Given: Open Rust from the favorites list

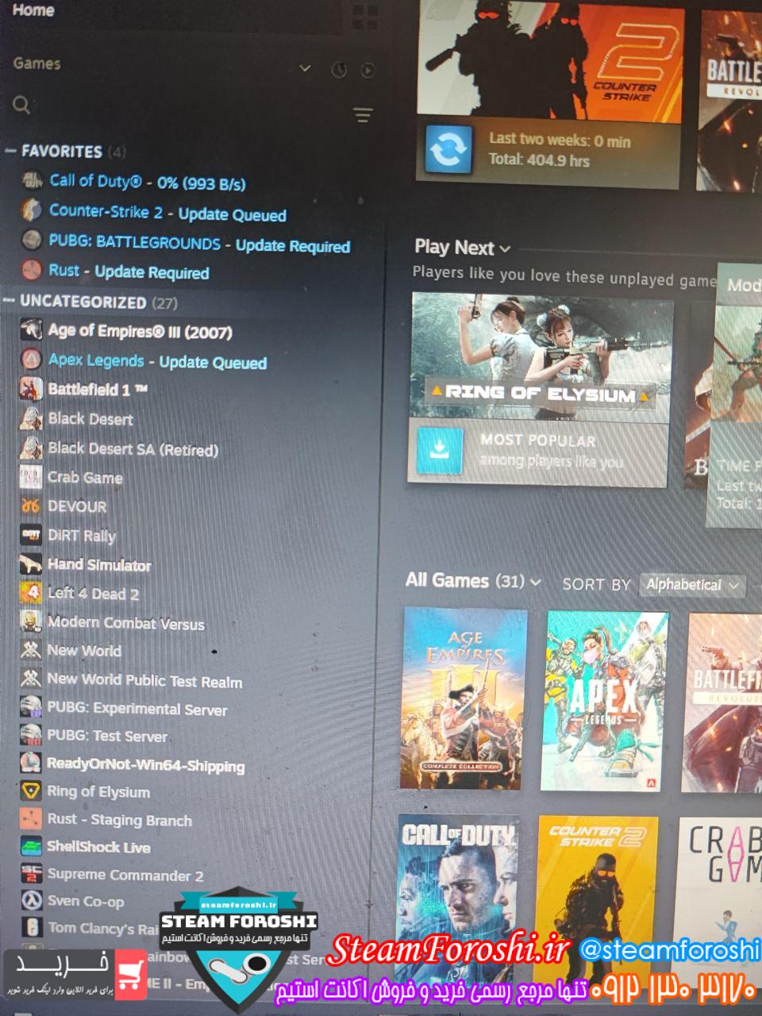Looking at the screenshot, I should (x=63, y=271).
